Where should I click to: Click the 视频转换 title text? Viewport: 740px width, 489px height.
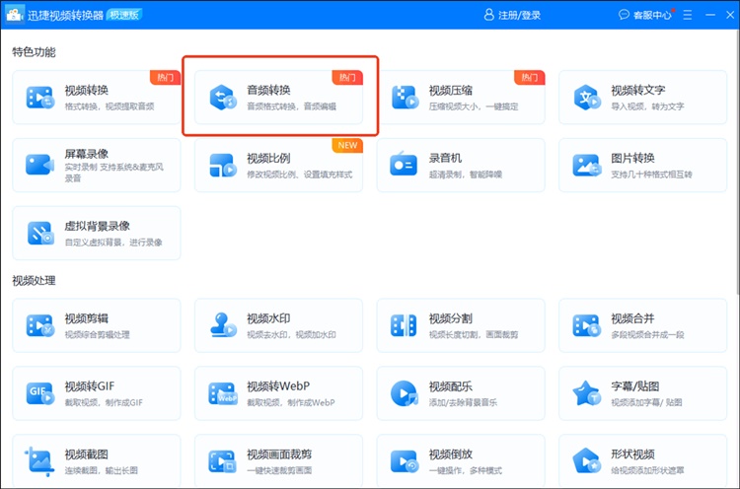[x=87, y=90]
